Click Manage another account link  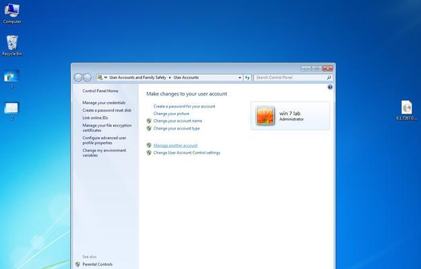click(x=175, y=145)
